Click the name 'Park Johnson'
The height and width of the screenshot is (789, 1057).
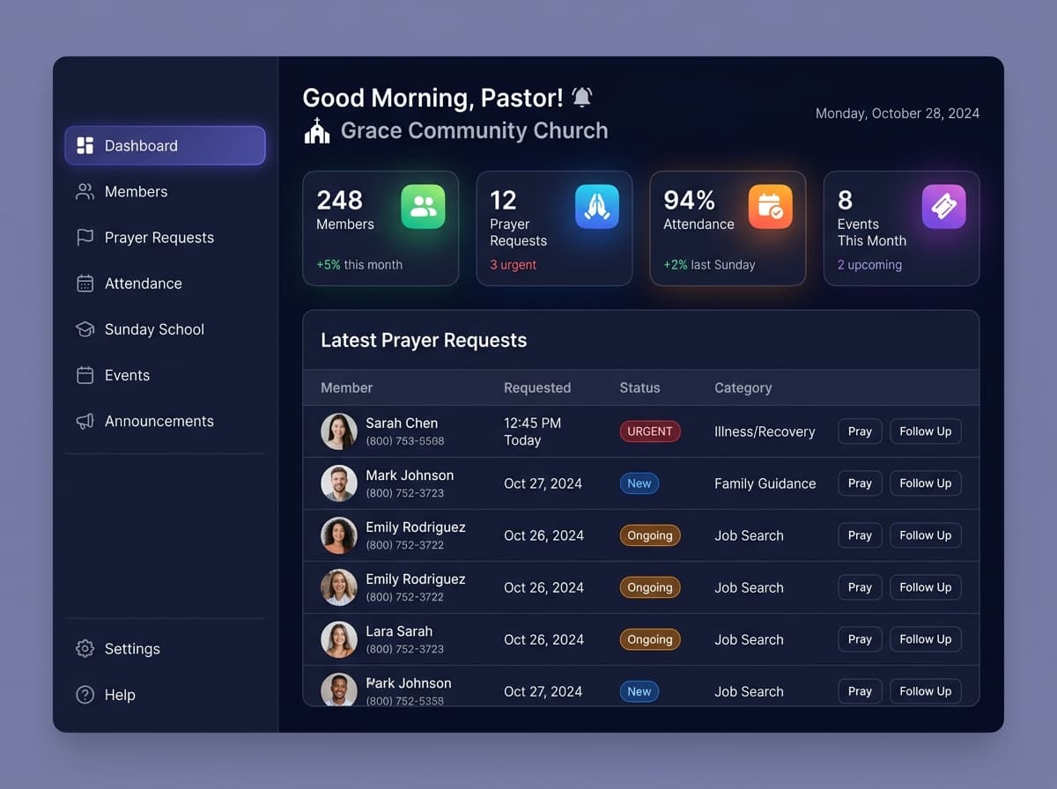pyautogui.click(x=409, y=683)
